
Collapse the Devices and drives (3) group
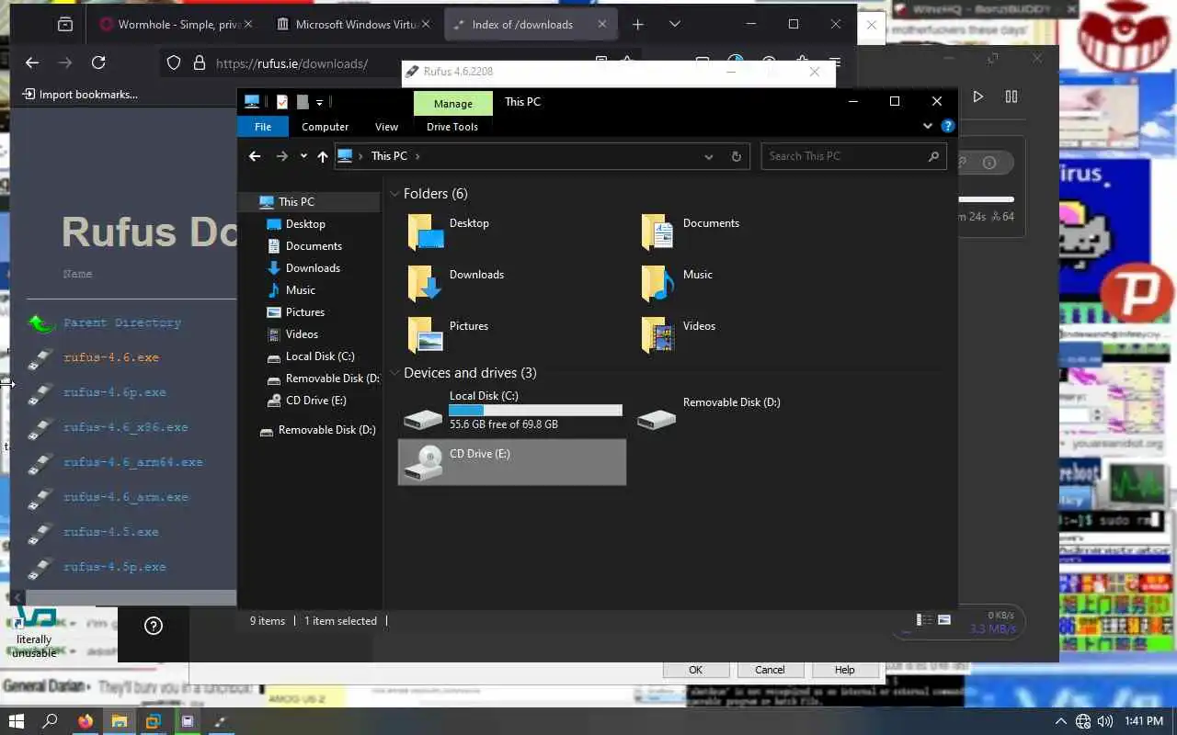pyautogui.click(x=394, y=373)
